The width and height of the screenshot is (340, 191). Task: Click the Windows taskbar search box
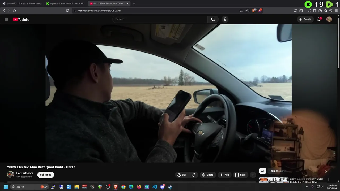[29, 187]
